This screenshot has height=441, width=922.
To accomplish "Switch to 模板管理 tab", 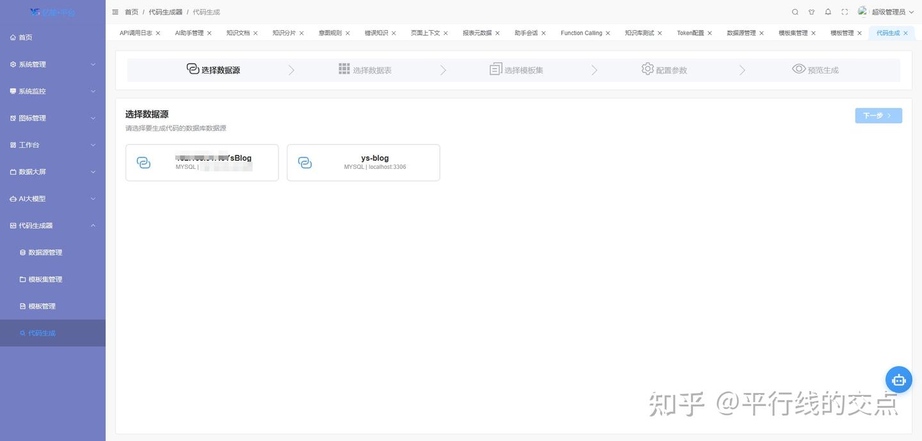I will click(842, 33).
